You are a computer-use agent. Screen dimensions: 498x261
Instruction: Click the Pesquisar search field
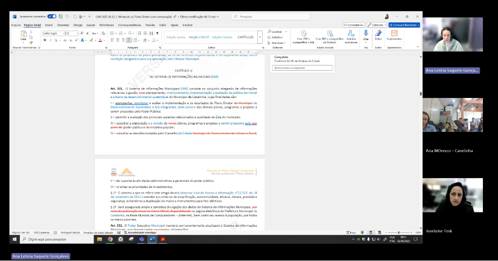point(270,16)
